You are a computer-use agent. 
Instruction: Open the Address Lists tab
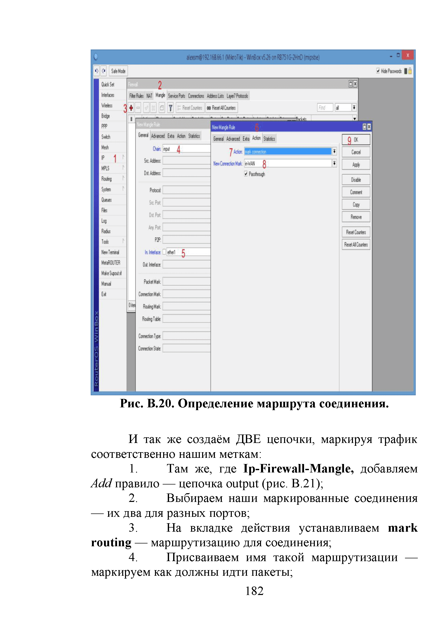point(215,96)
